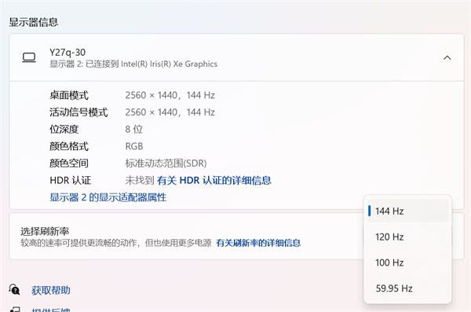Open 有关刷新率的详细信息 link
The width and height of the screenshot is (471, 312).
[258, 243]
